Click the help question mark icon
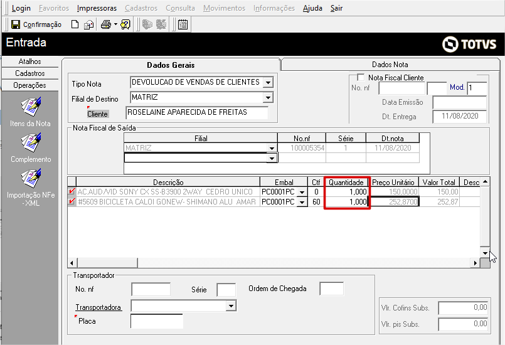Screen dimensions: 505x345 pos(125,24)
